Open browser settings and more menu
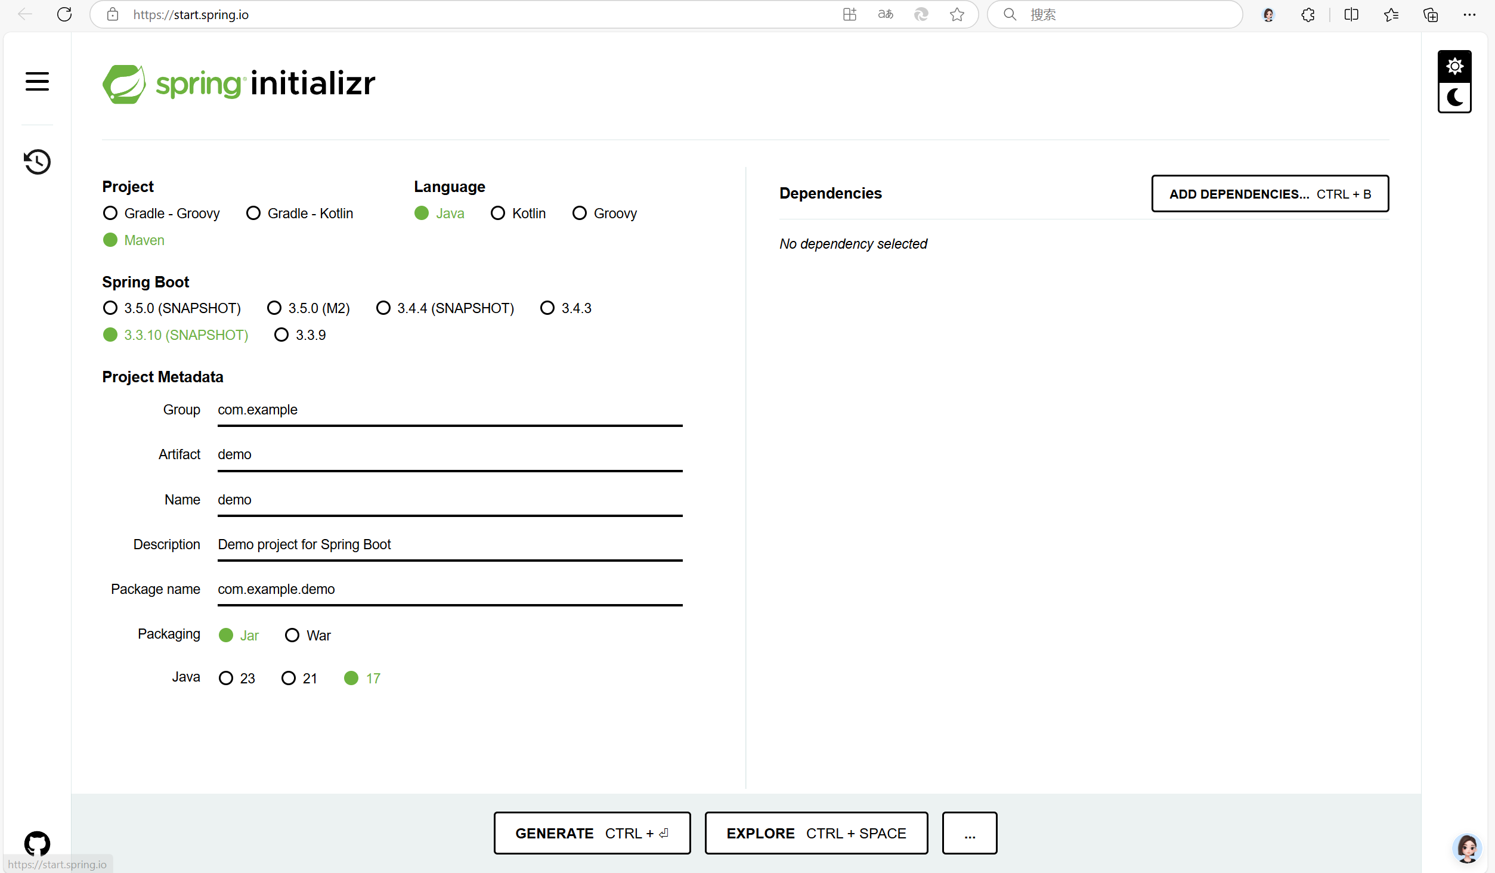Screen dimensions: 1495x873 point(1469,14)
